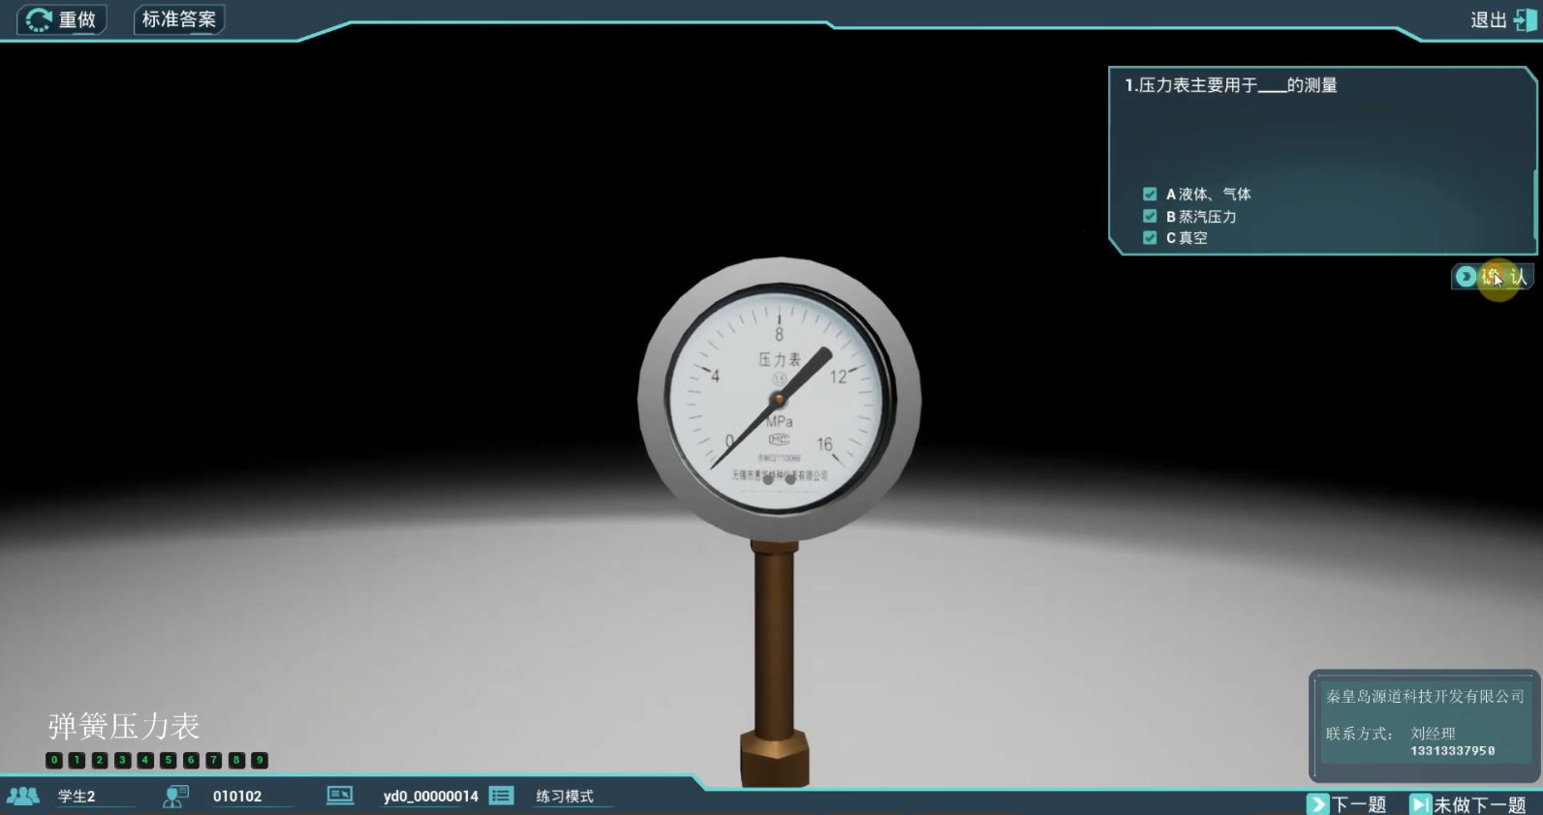Click the 退出 exit door icon
Image resolution: width=1543 pixels, height=815 pixels.
[x=1525, y=20]
